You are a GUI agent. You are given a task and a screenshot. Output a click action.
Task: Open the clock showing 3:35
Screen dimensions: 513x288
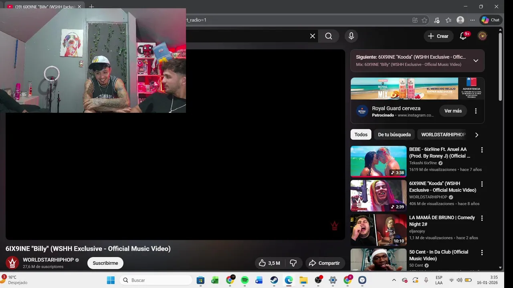point(487,280)
